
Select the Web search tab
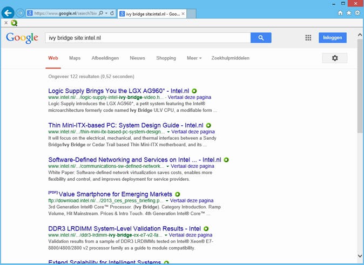click(53, 58)
